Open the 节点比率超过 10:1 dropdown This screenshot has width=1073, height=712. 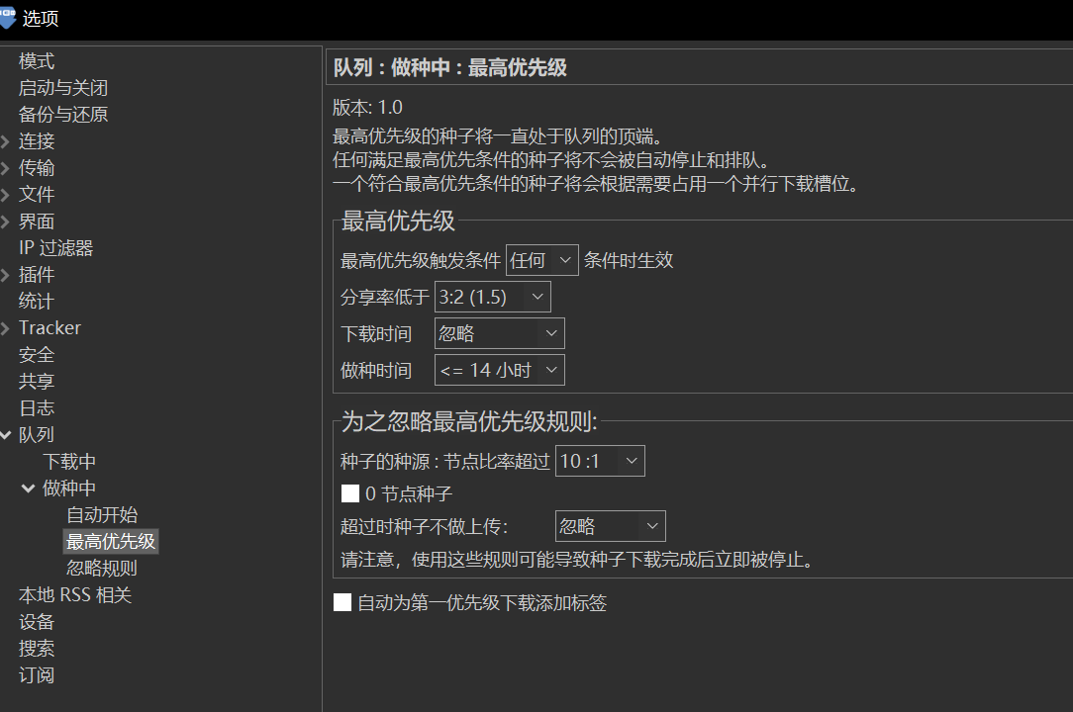tap(600, 461)
